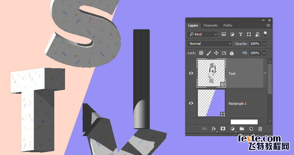The width and height of the screenshot is (294, 155).
Task: Lock image pixels with brush icon
Action: tap(209, 53)
